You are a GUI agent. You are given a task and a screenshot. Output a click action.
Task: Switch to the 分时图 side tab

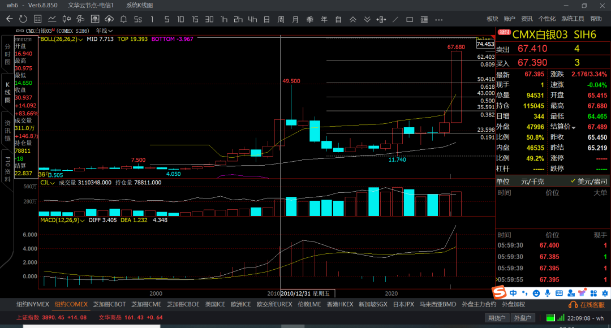coord(7,54)
